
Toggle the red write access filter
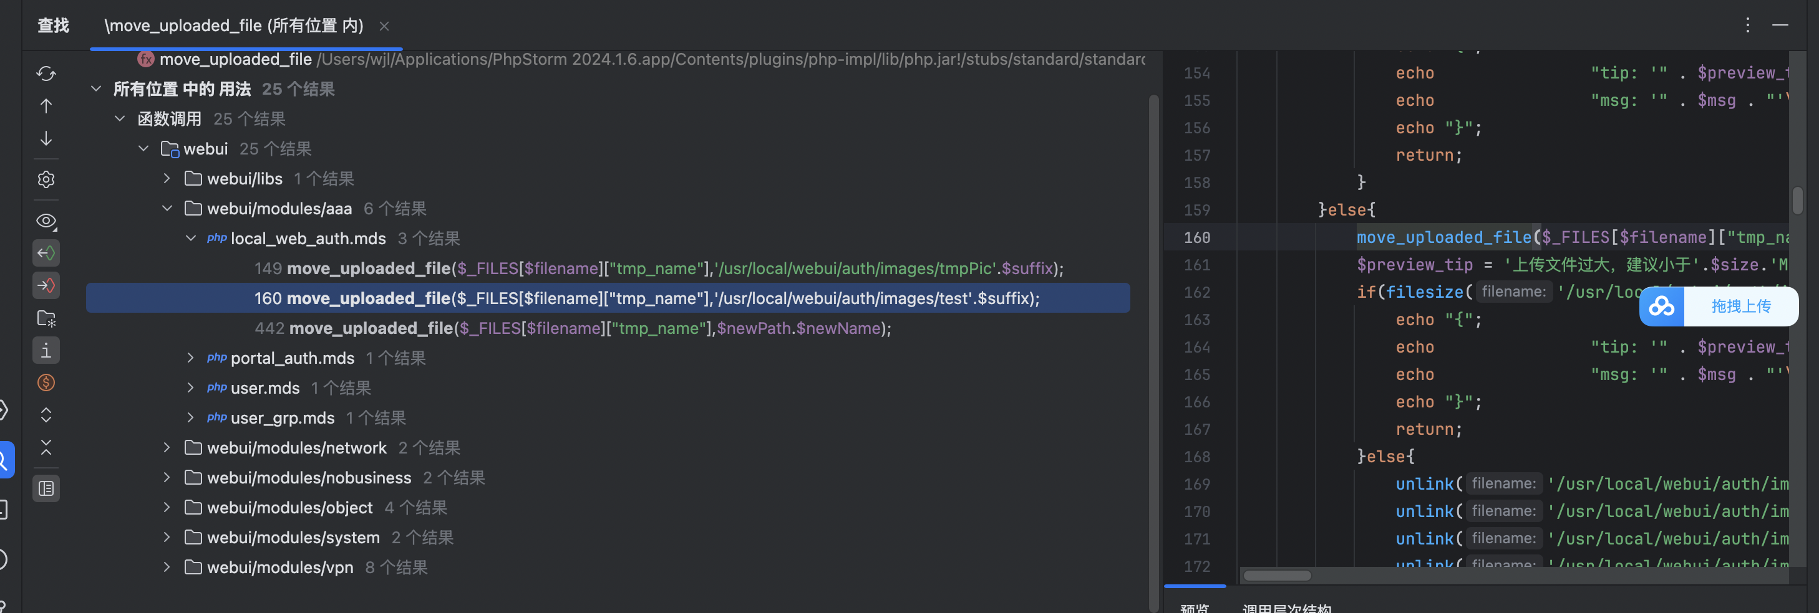click(x=46, y=286)
